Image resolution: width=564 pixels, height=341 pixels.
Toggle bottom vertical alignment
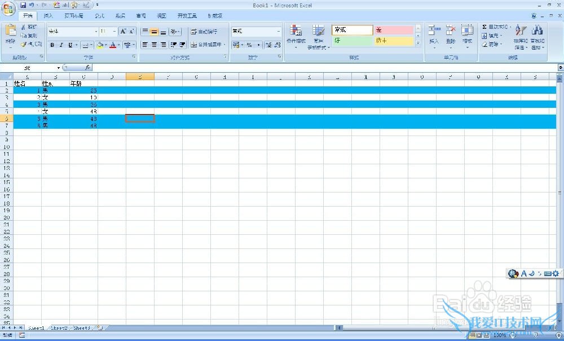(x=164, y=32)
